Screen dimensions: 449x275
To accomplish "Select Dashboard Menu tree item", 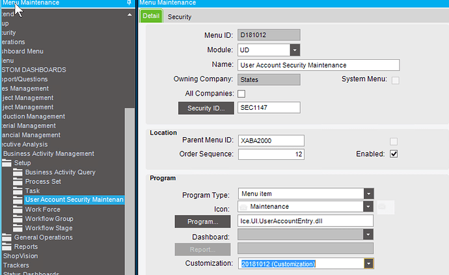I will [22, 51].
